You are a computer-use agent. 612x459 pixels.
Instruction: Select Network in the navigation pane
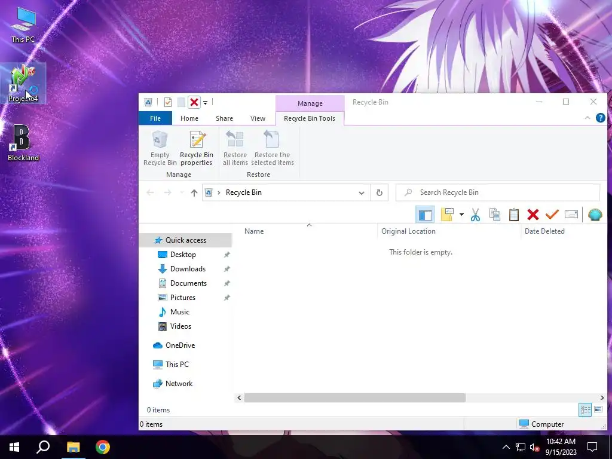(x=179, y=384)
